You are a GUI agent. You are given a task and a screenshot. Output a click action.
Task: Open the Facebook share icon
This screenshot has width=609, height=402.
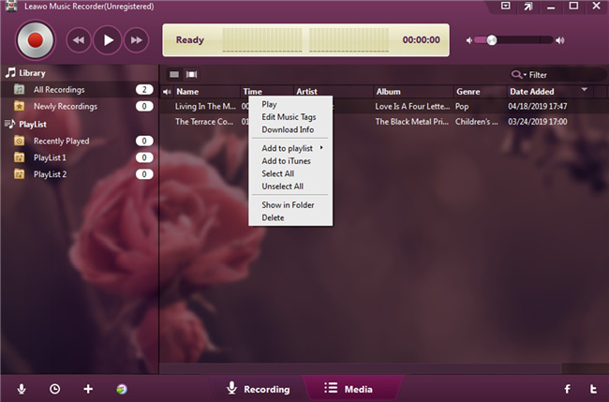(x=567, y=389)
